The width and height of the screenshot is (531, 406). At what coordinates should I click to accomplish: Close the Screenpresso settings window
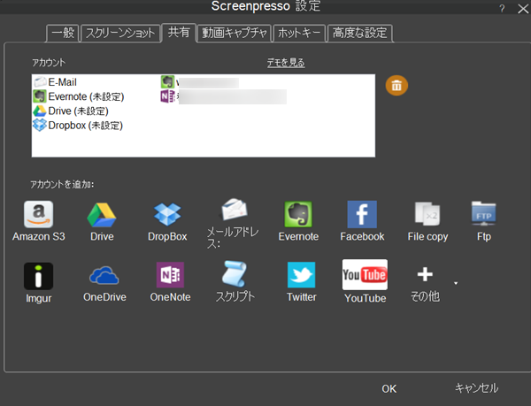[523, 9]
